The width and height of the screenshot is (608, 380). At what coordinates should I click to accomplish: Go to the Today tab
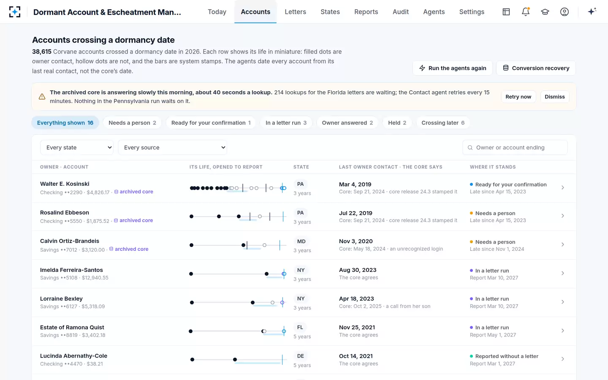pyautogui.click(x=217, y=12)
